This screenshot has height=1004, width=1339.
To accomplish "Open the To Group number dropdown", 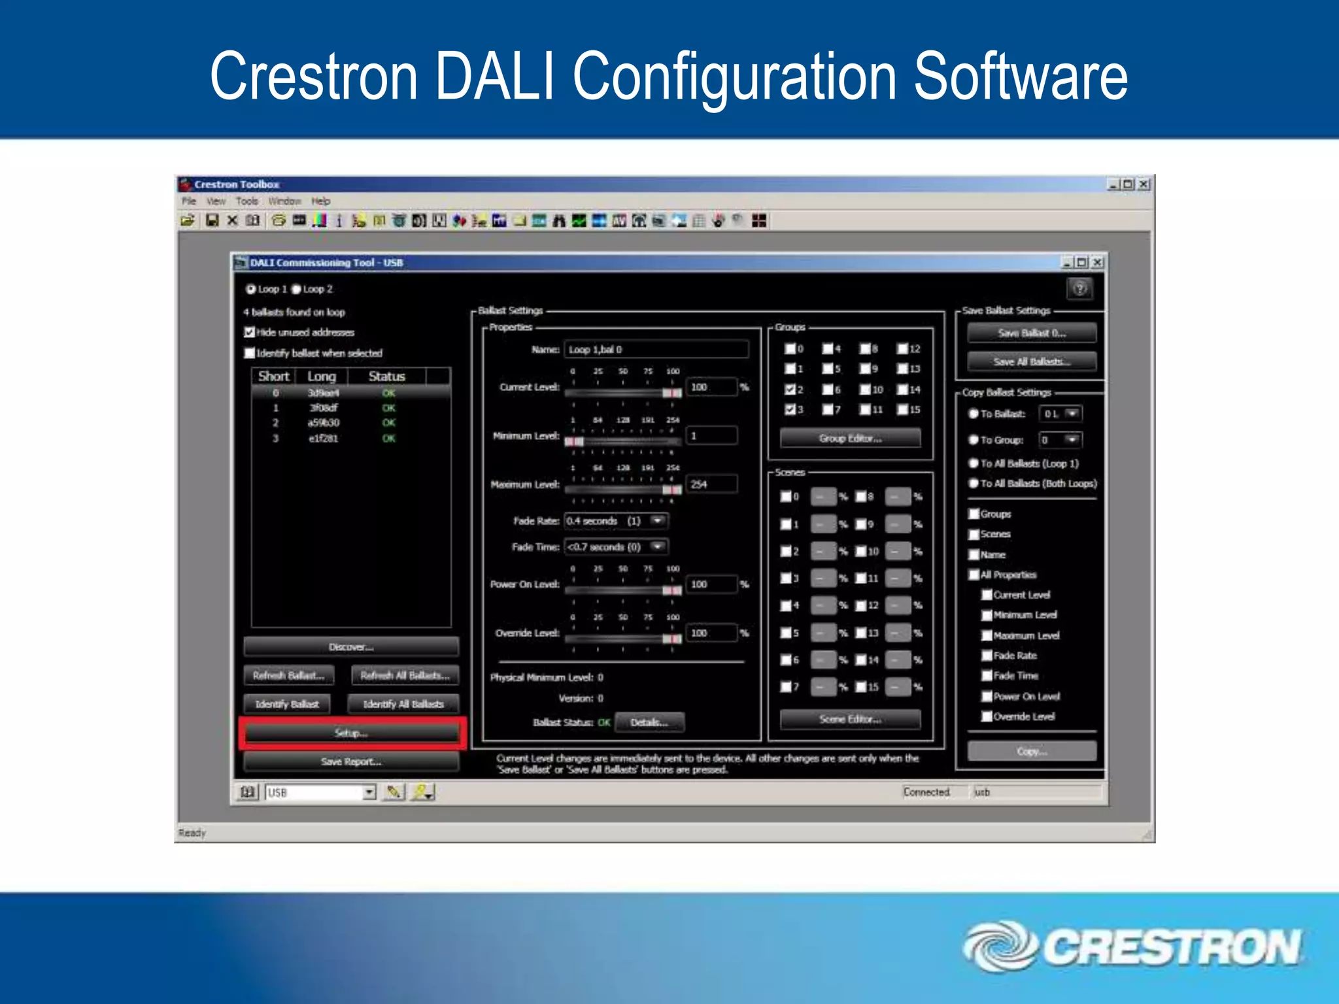I will coord(1072,440).
